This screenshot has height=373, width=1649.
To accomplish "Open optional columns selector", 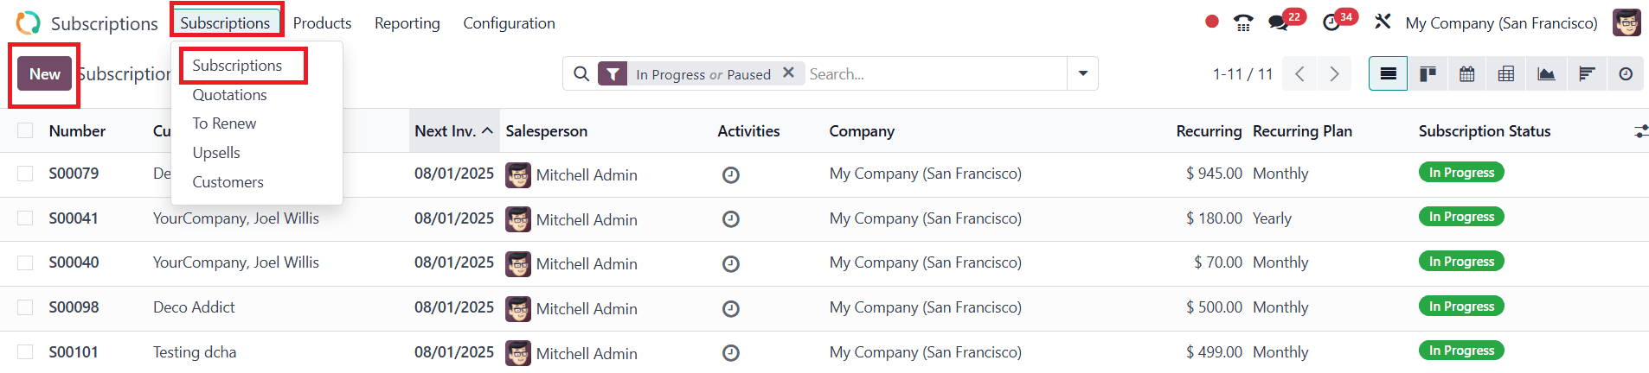I will tap(1640, 131).
